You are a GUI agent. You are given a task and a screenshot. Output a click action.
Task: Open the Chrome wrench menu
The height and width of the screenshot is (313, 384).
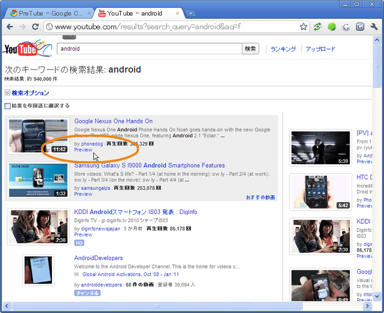374,26
